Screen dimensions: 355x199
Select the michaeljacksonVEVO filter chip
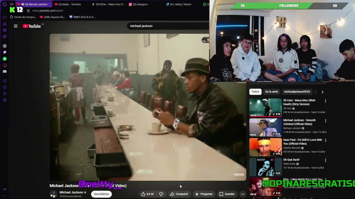(297, 92)
